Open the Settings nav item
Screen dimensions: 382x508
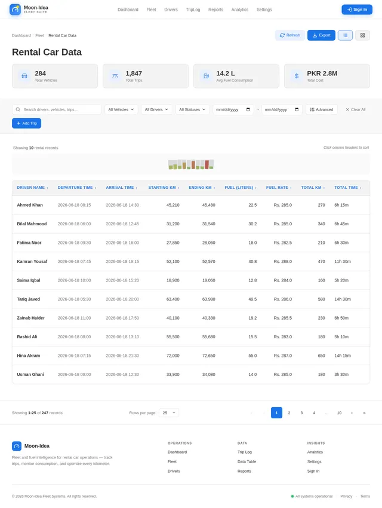click(264, 10)
